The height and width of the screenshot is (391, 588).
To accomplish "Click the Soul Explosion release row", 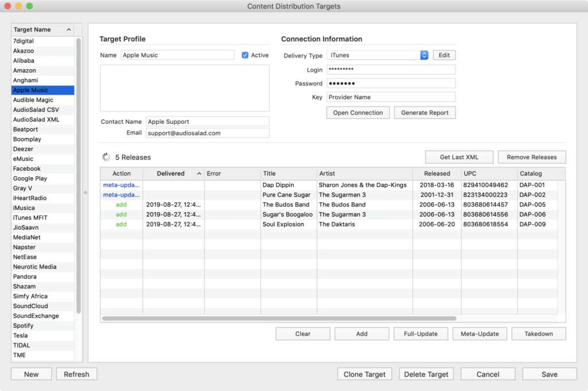I will [329, 224].
